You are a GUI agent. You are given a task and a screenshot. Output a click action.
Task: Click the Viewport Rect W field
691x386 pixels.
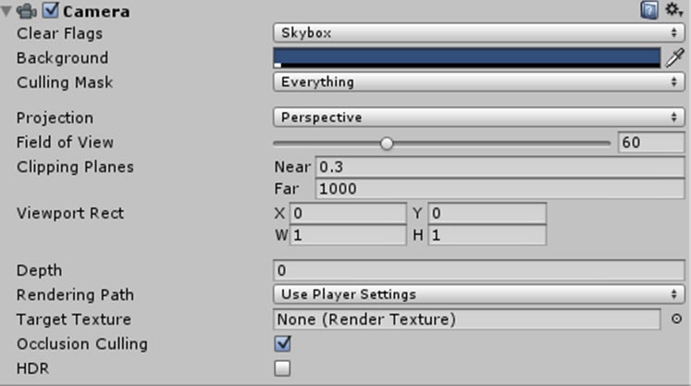348,235
